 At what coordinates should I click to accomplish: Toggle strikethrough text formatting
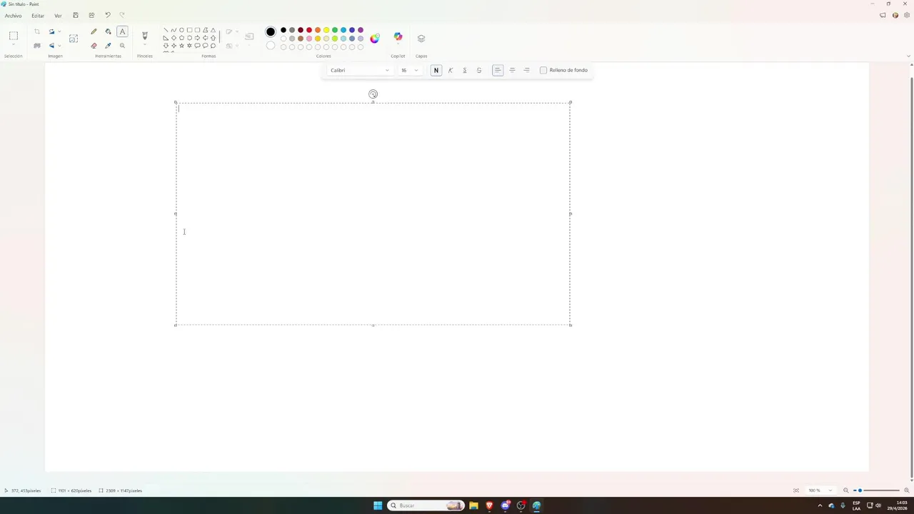[479, 70]
